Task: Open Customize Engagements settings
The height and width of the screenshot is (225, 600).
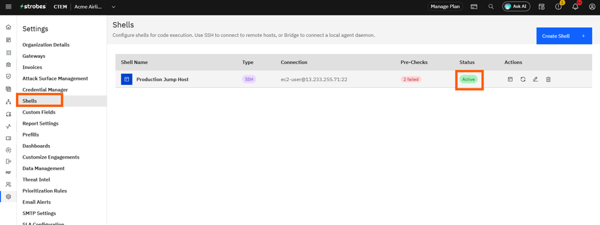Action: (51, 157)
